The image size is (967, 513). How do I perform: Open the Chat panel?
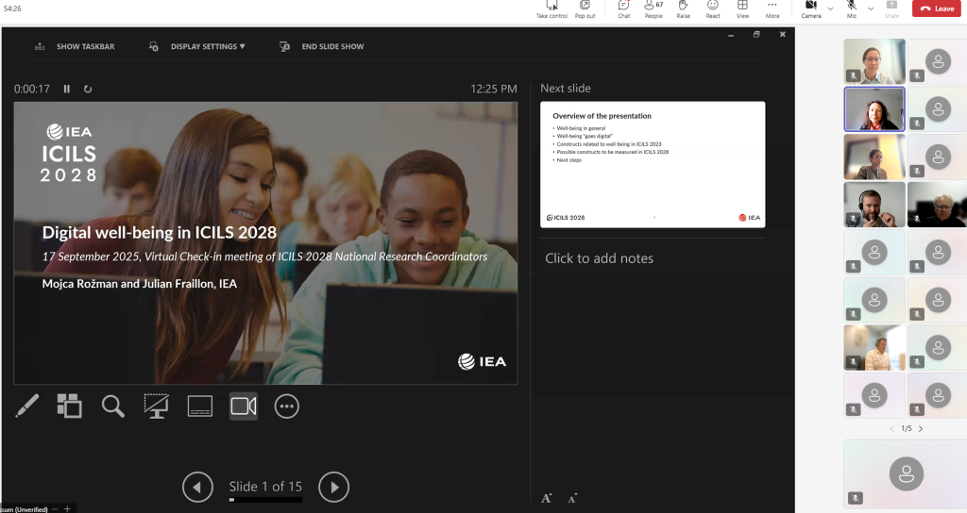point(623,9)
